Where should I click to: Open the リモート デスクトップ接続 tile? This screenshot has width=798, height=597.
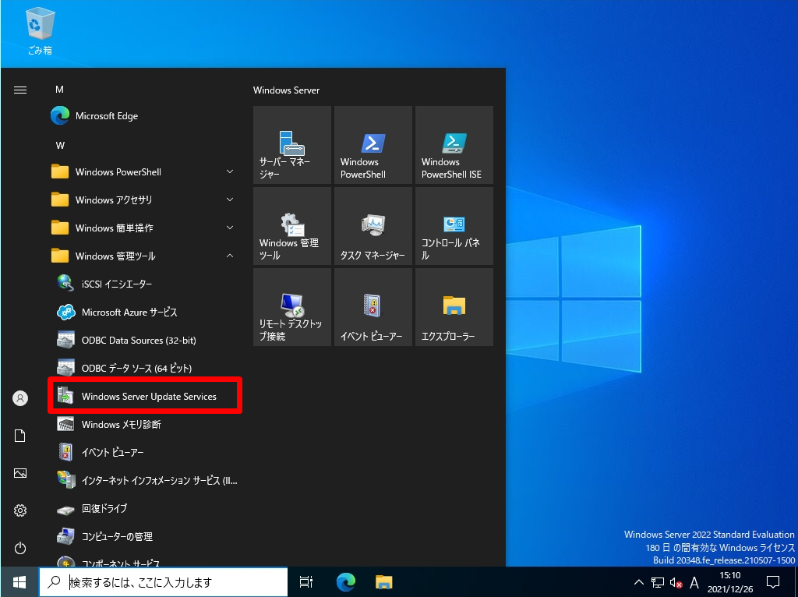coord(292,307)
